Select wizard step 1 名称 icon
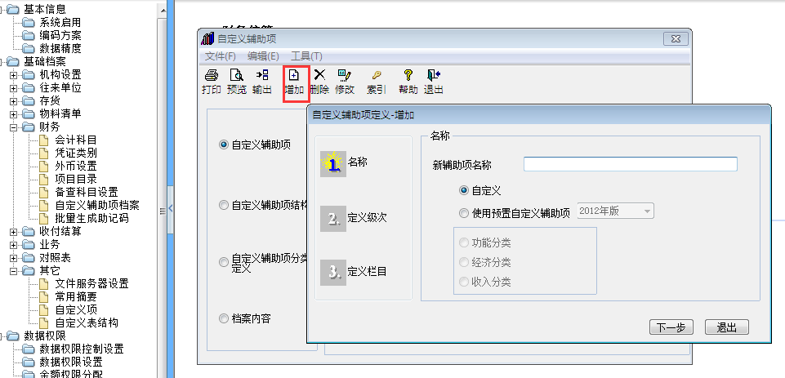This screenshot has width=785, height=378. click(x=333, y=163)
